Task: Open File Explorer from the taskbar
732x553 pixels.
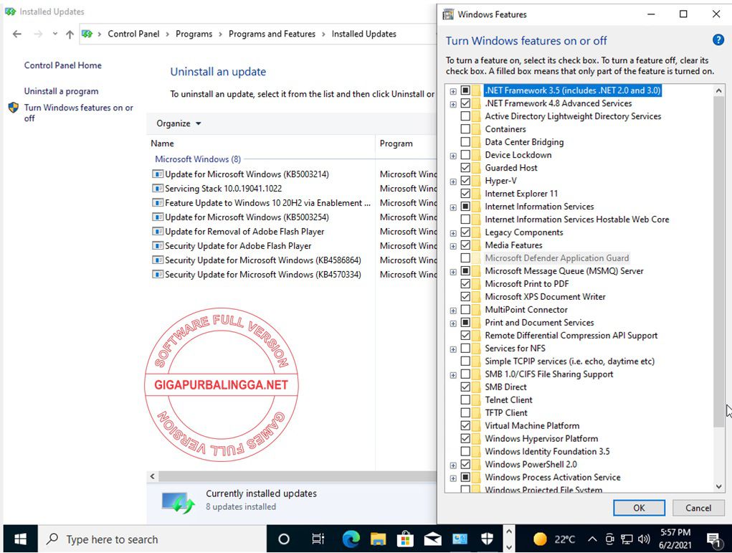Action: click(x=378, y=539)
